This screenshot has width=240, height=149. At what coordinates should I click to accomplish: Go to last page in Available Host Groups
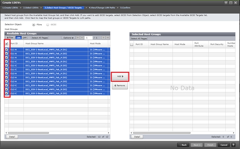[x=108, y=38]
